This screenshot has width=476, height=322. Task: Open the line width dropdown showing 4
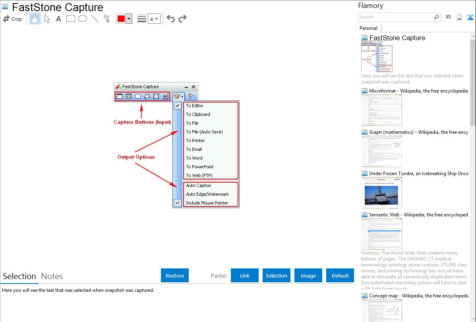click(154, 19)
